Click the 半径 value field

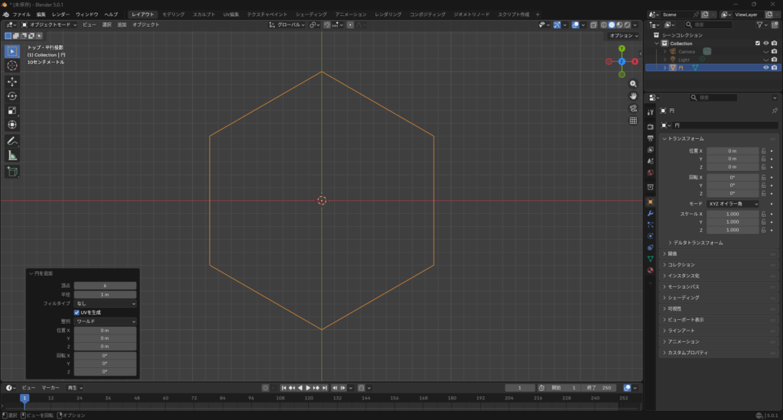pyautogui.click(x=105, y=294)
